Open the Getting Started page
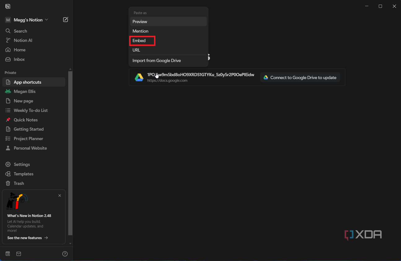The image size is (401, 261). [34, 129]
